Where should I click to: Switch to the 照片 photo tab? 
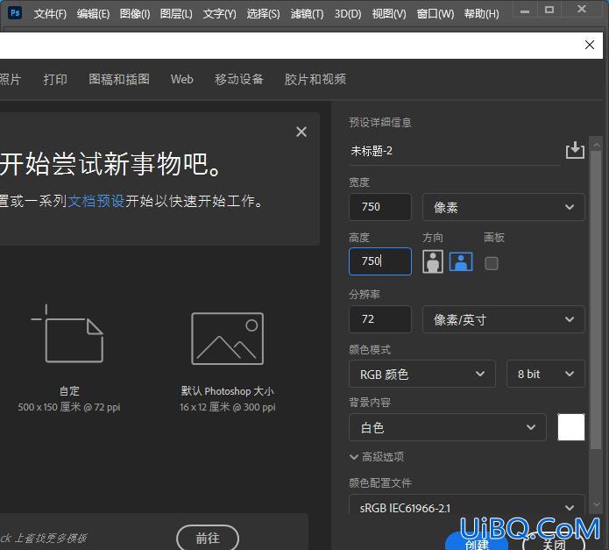click(x=11, y=79)
